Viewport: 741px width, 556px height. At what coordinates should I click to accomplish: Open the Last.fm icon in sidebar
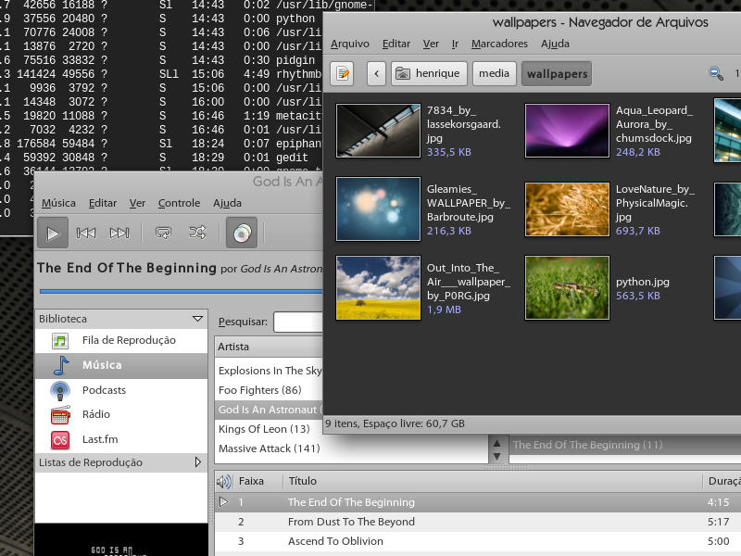60,439
